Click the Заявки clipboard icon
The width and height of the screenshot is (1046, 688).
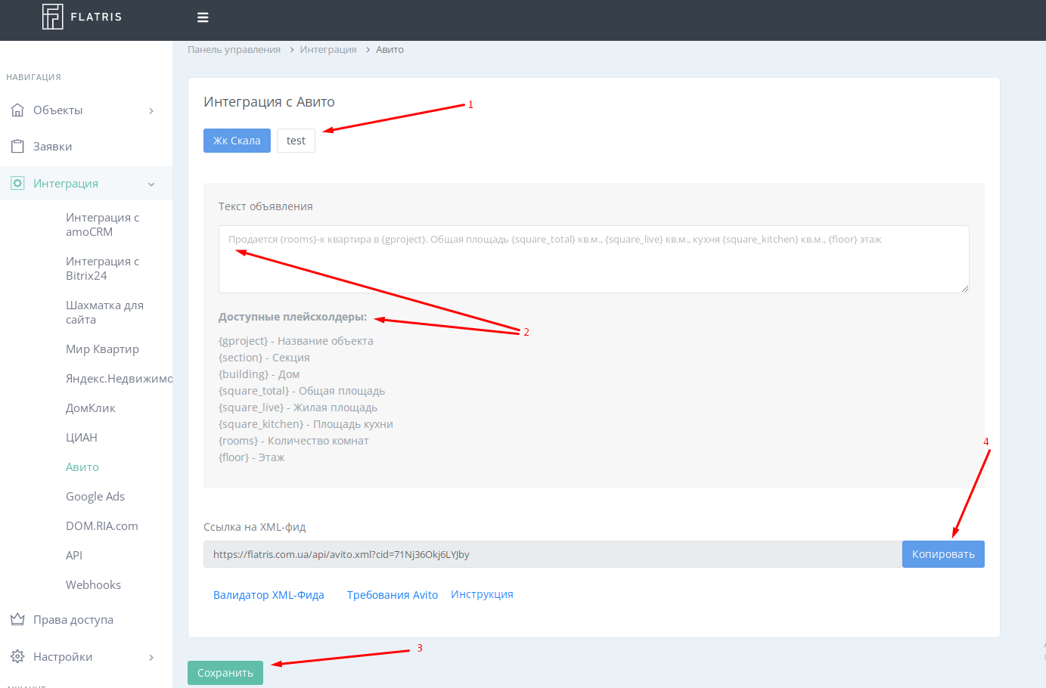click(x=17, y=147)
